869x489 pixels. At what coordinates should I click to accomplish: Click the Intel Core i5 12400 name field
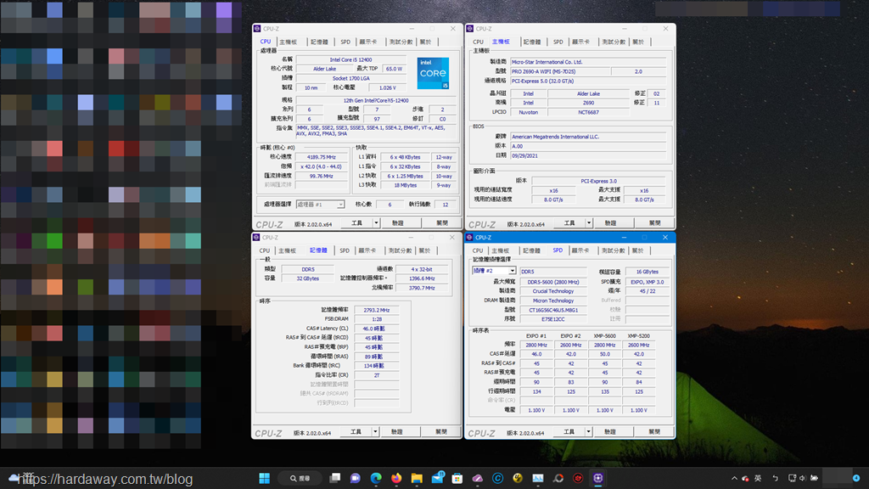pos(350,59)
